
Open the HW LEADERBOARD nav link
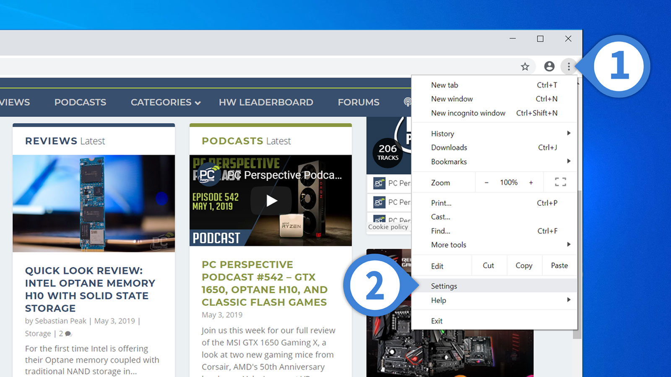point(266,102)
